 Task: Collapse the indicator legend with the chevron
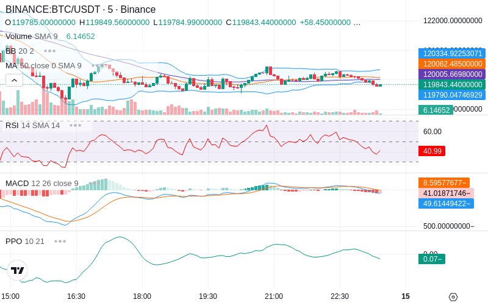(14, 81)
